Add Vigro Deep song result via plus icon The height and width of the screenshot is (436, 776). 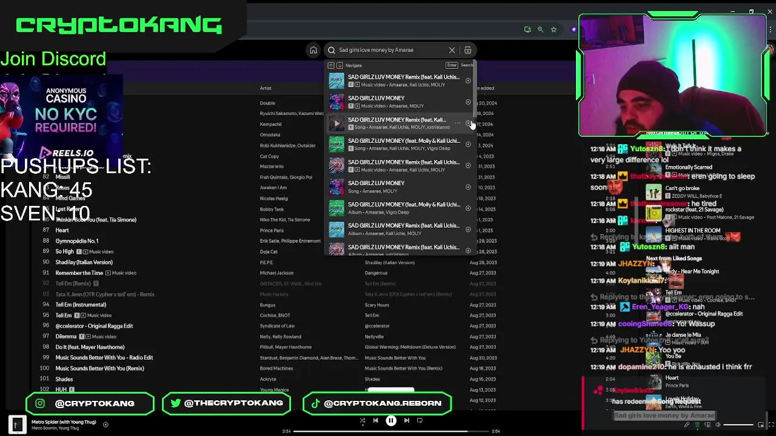[x=468, y=144]
